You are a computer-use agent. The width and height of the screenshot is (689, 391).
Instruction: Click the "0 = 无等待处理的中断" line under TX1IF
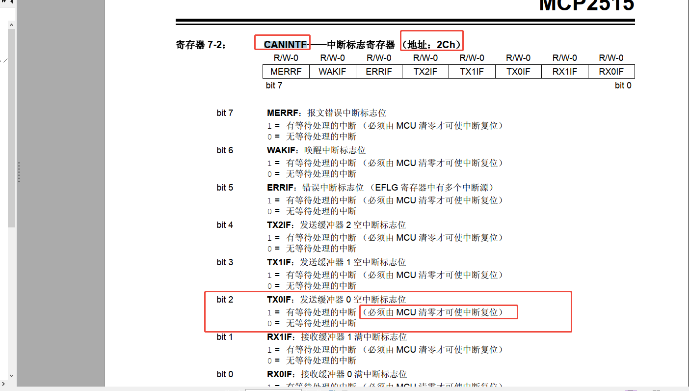(x=312, y=286)
